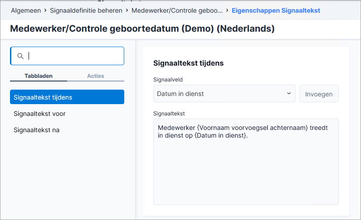Click breadcrumb chevron after Algemeen

tap(45, 10)
